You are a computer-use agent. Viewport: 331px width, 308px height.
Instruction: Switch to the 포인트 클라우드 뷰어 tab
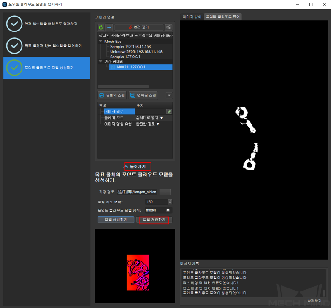tap(223, 17)
